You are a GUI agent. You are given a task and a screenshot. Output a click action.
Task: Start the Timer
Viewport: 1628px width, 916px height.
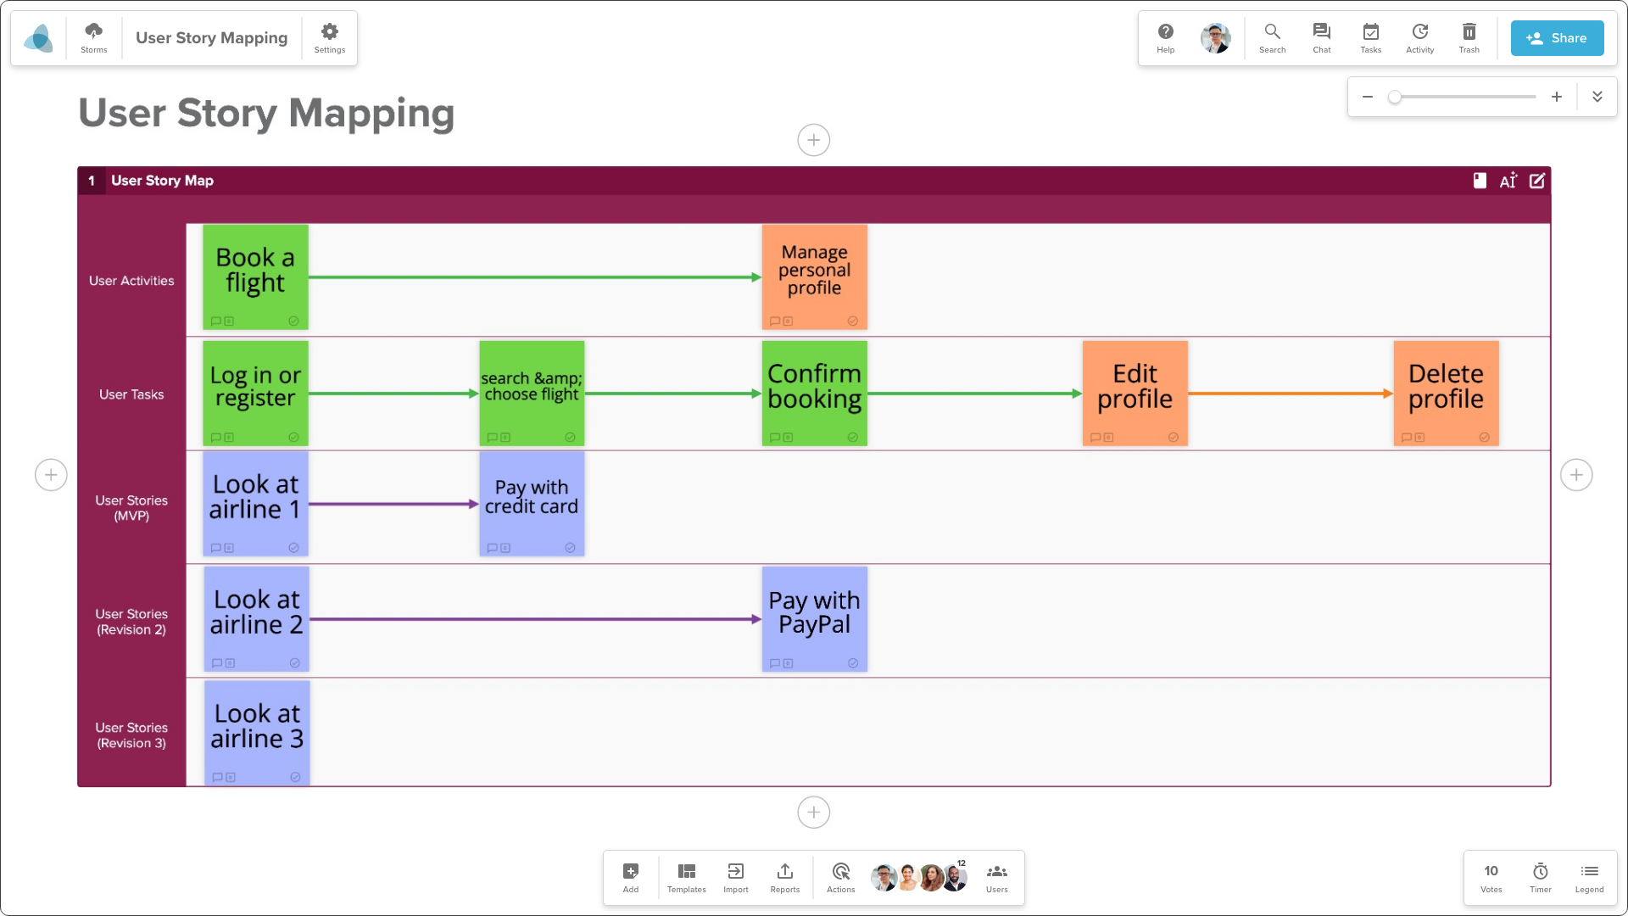coord(1541,878)
